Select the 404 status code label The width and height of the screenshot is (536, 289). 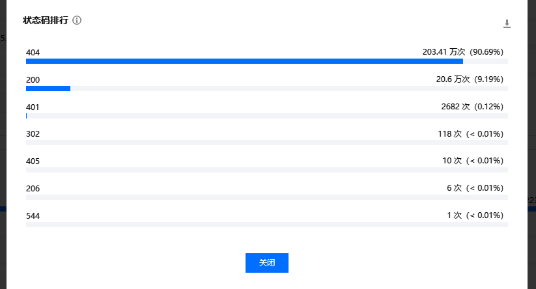(33, 52)
